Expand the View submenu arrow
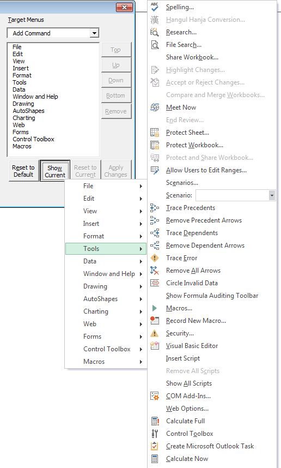 coord(141,211)
